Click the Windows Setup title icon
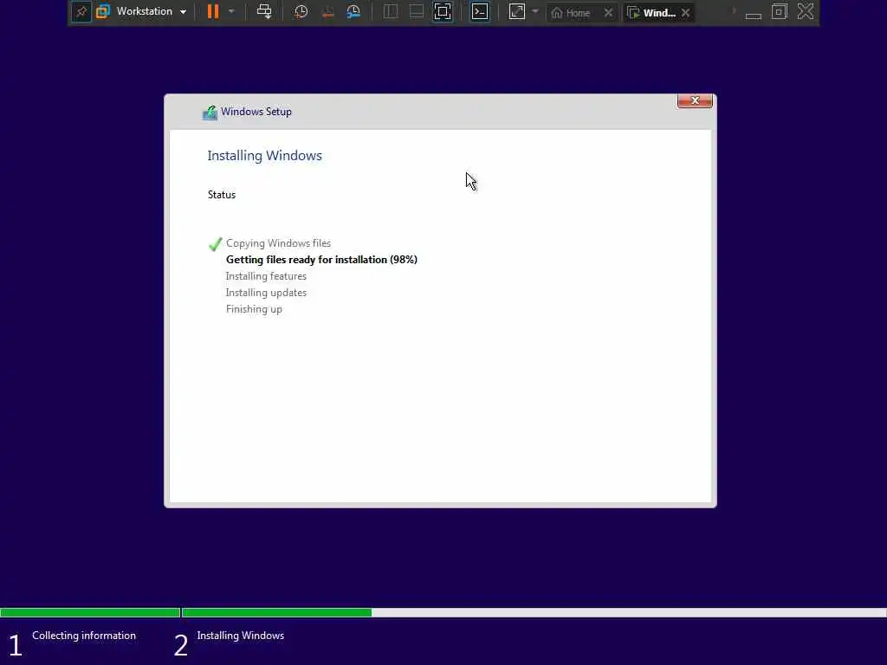887x665 pixels. point(210,113)
